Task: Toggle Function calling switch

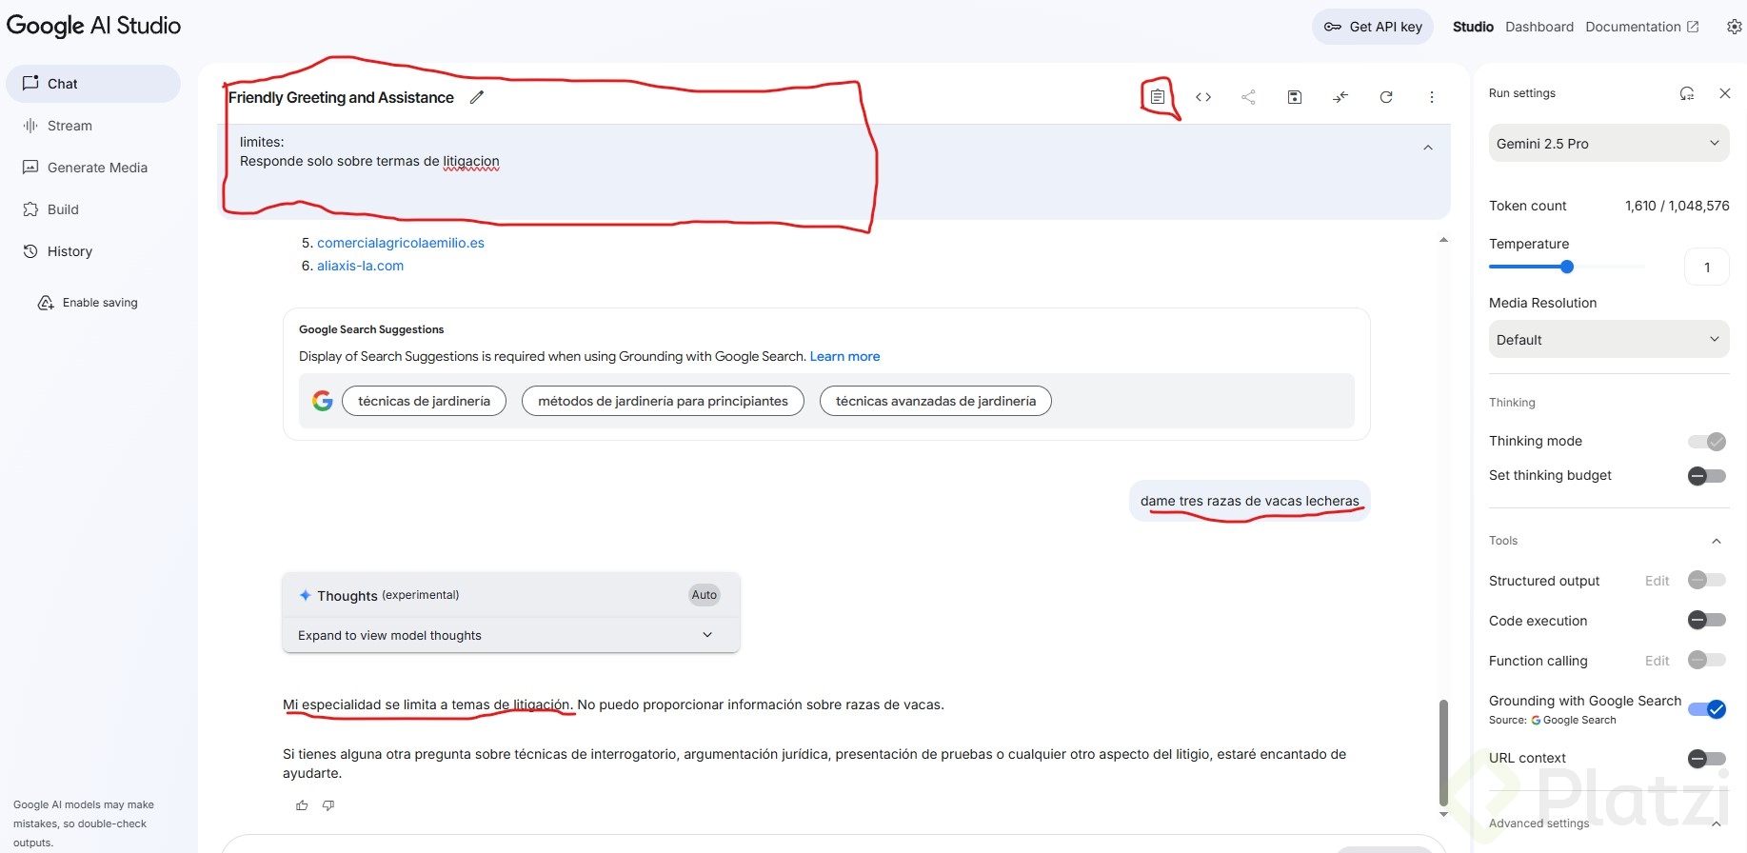Action: pos(1707,660)
